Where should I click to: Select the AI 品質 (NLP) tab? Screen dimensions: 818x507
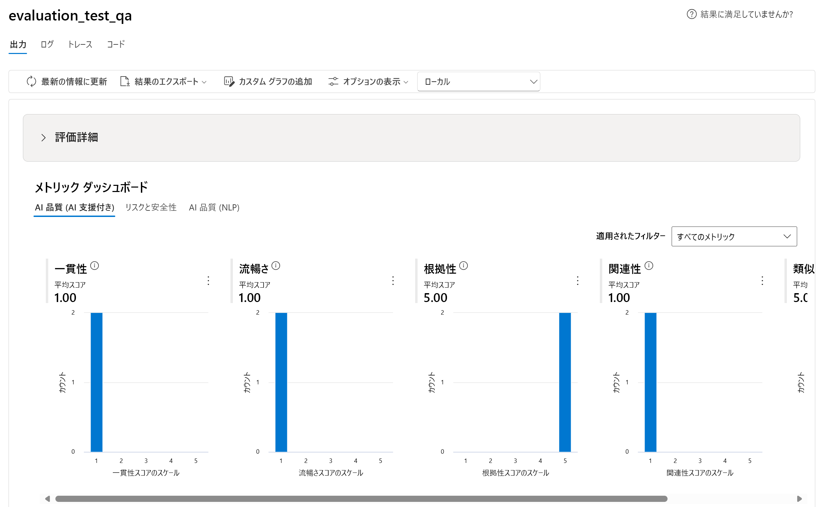click(x=214, y=207)
